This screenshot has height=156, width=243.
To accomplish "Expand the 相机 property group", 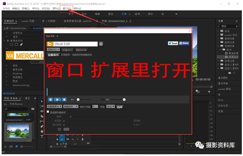I will pos(6,65).
